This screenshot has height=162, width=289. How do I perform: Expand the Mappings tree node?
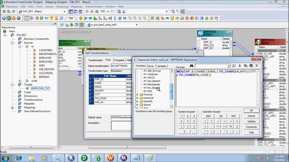[x=12, y=108]
